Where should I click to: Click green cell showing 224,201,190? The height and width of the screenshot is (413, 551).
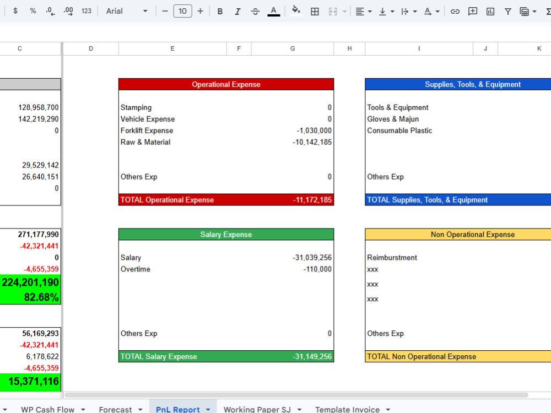[30, 282]
